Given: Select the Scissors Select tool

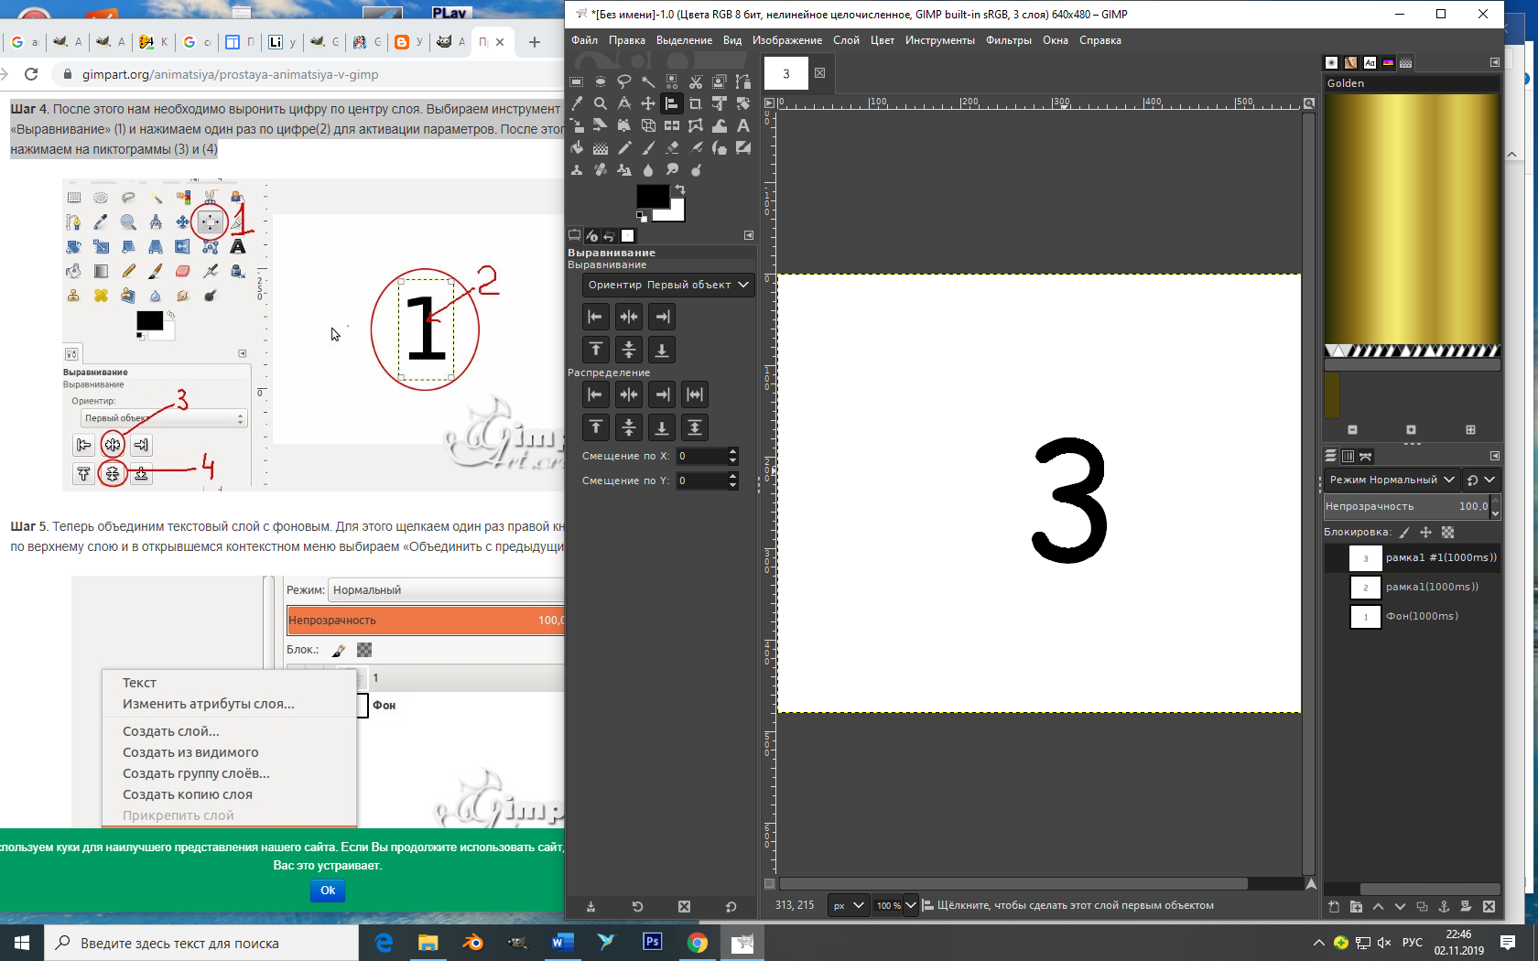Looking at the screenshot, I should 696,81.
